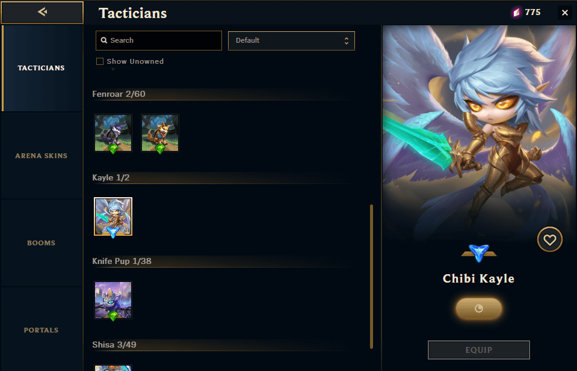Select the purple Fenroar tactician thumbnail
Viewport: 577px width, 371px height.
click(x=113, y=133)
